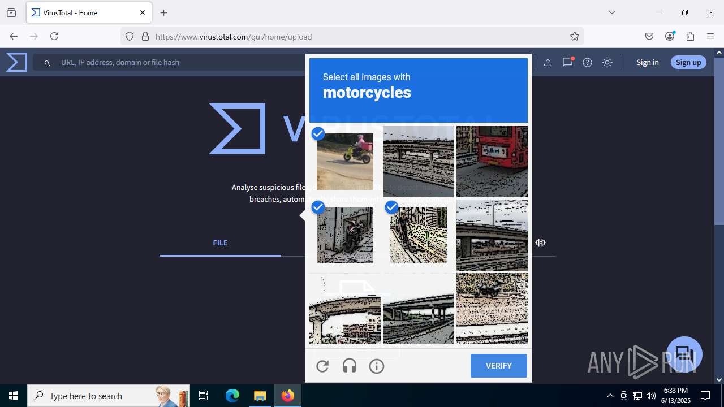724x407 pixels.
Task: Go back with browser back arrow
Action: click(14, 36)
